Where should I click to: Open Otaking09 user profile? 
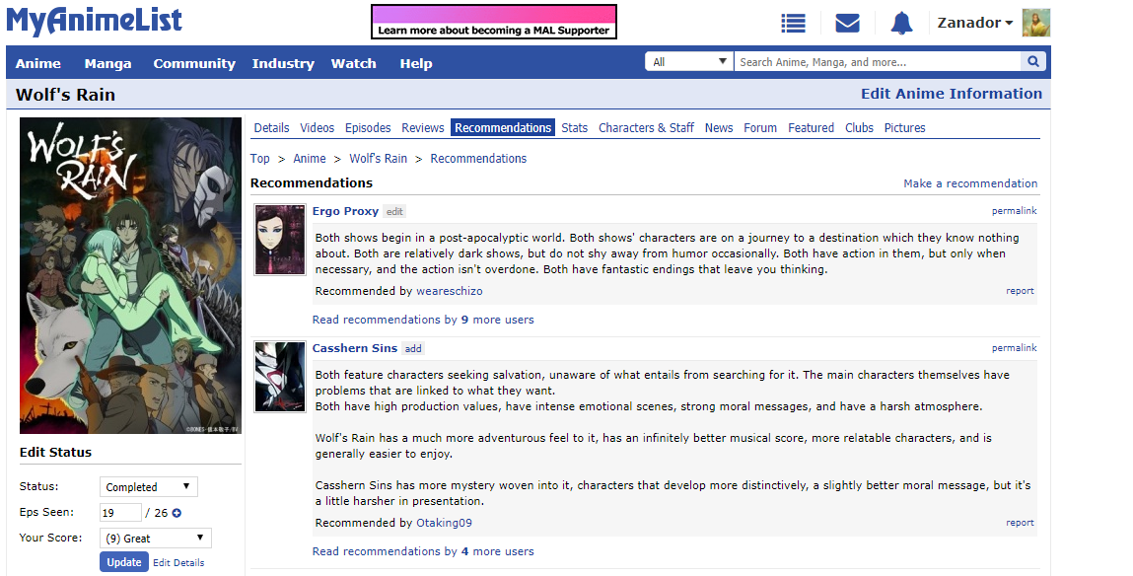point(445,523)
